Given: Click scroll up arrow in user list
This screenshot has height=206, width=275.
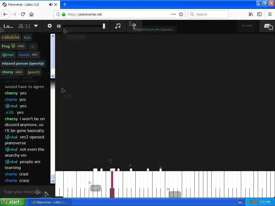Looking at the screenshot, I should click(x=53, y=36).
